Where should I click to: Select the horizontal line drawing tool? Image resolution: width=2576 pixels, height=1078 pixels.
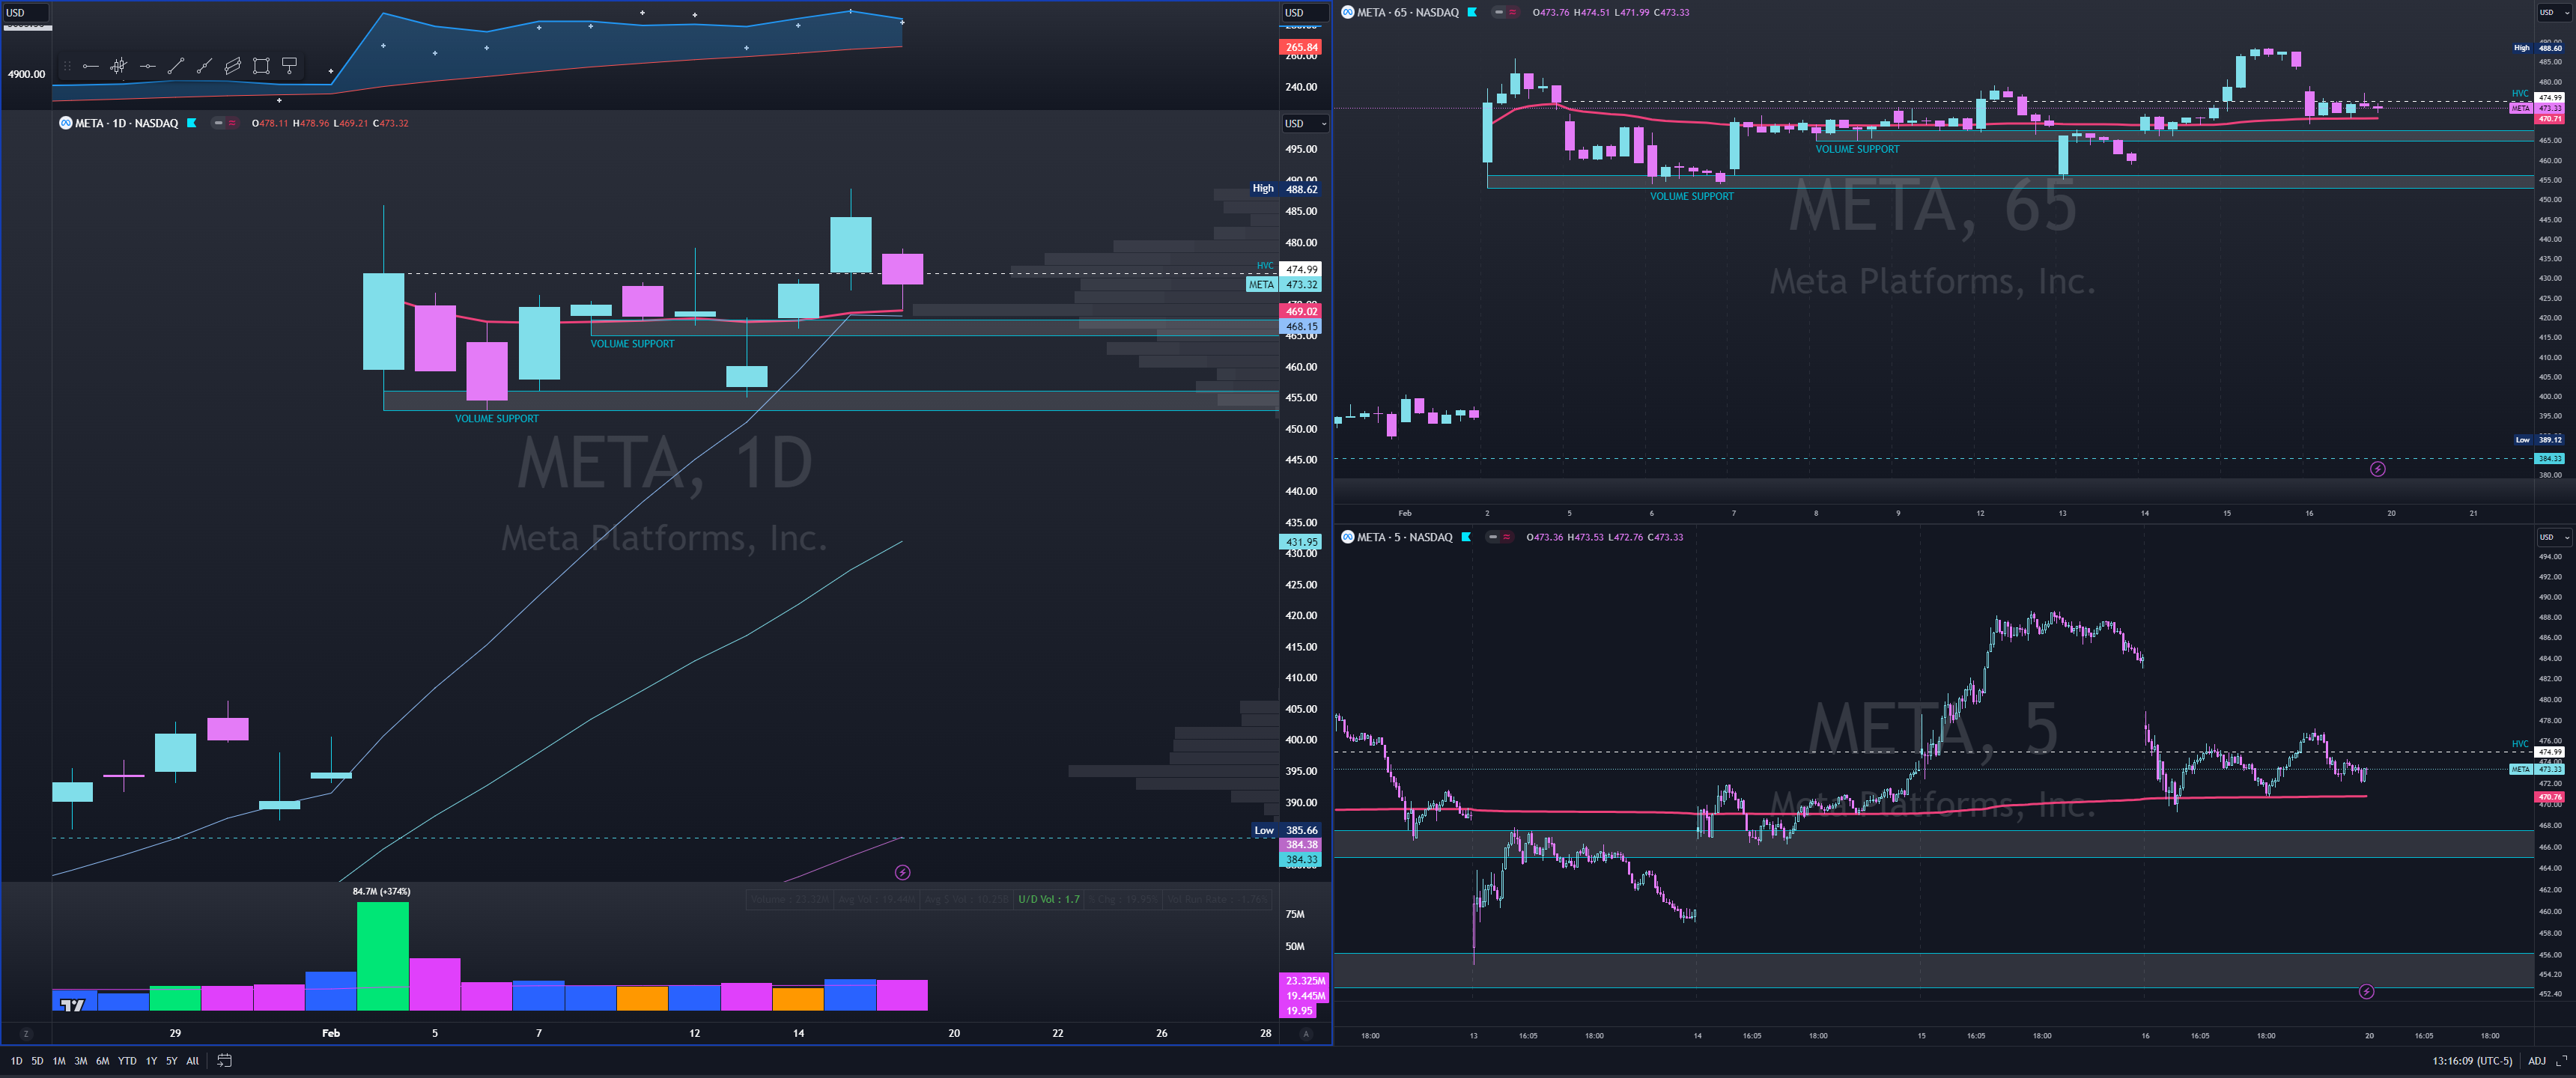click(x=147, y=66)
